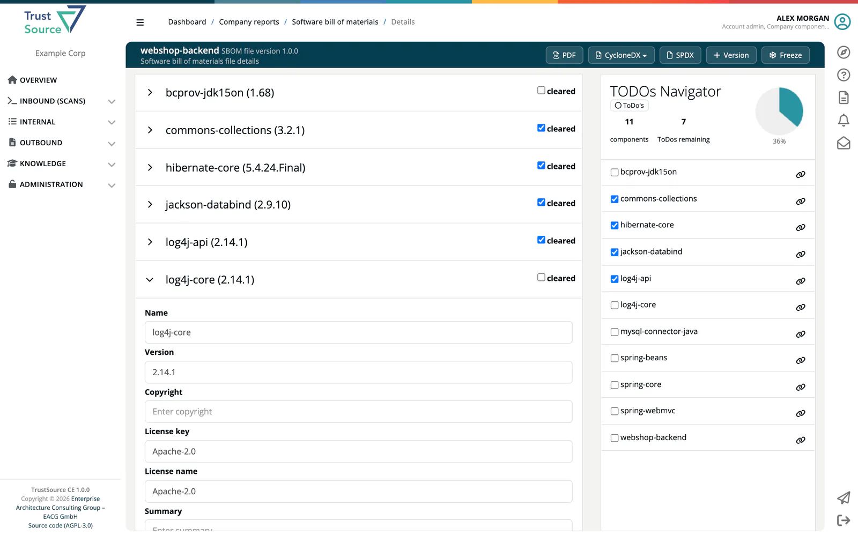Add a new Version

point(731,55)
